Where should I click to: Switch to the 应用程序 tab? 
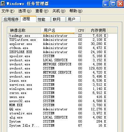point(11,19)
